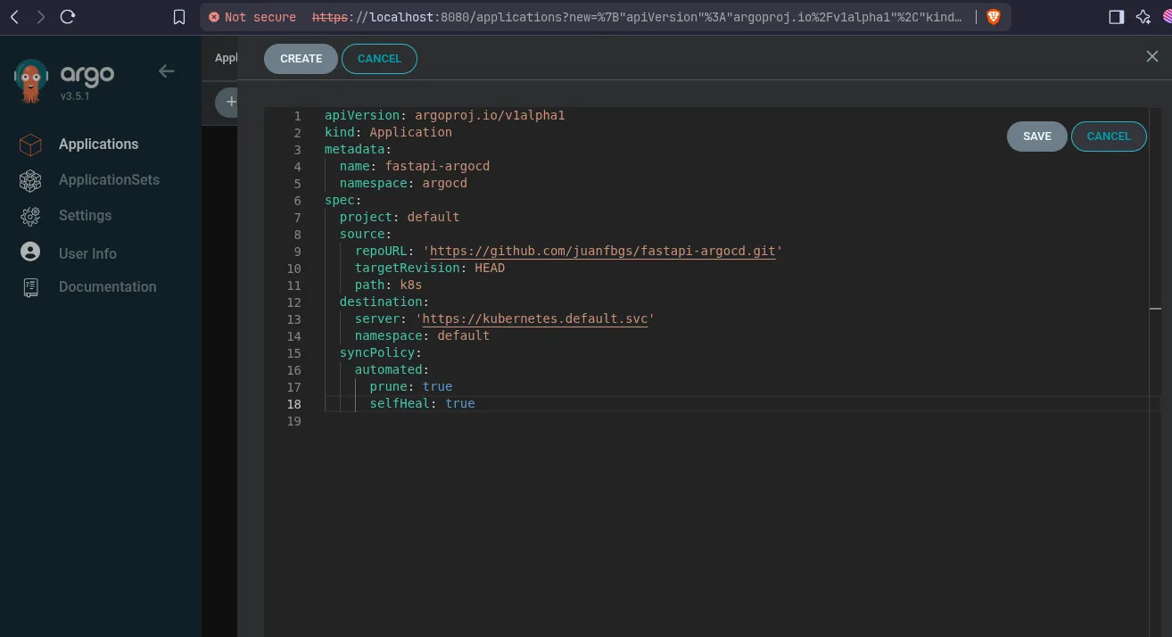The height and width of the screenshot is (637, 1172).
Task: Click 'name: fastapi-argocd' in editor
Action: click(x=415, y=166)
